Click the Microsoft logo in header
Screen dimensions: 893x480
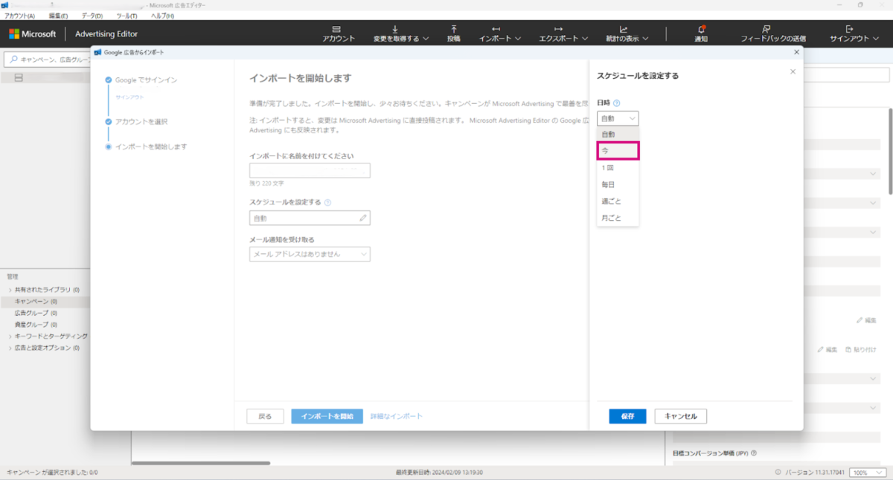(x=33, y=33)
